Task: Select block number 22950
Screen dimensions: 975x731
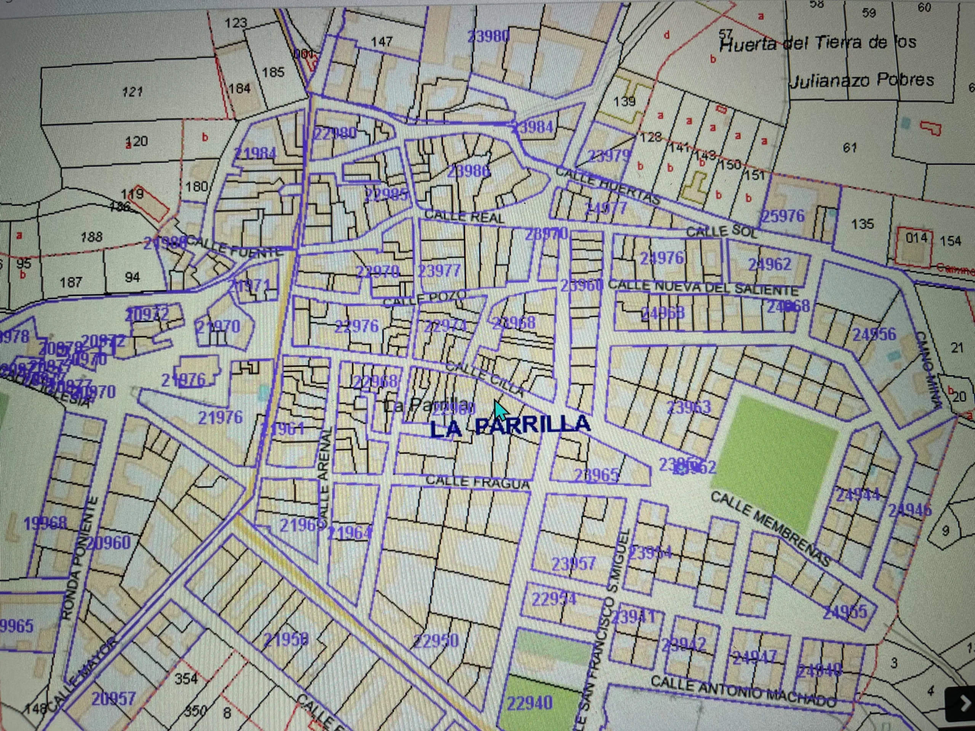Action: (x=436, y=640)
